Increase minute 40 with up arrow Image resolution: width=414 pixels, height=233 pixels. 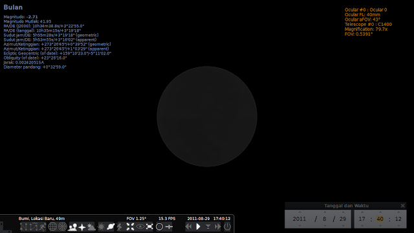point(380,212)
